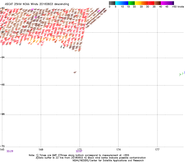This screenshot has width=185, height=162.
Task: Click the 'Data buffer is 22 hrs' note
Action: pos(90,158)
